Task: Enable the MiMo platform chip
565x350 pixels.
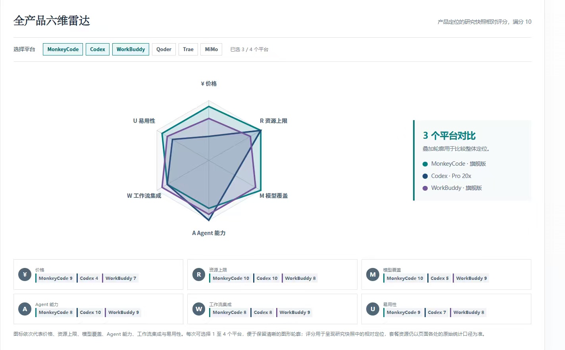Action: point(211,49)
